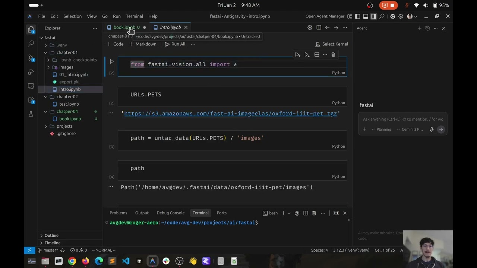477x268 pixels.
Task: Open settings gear in title bar
Action: pos(401,16)
